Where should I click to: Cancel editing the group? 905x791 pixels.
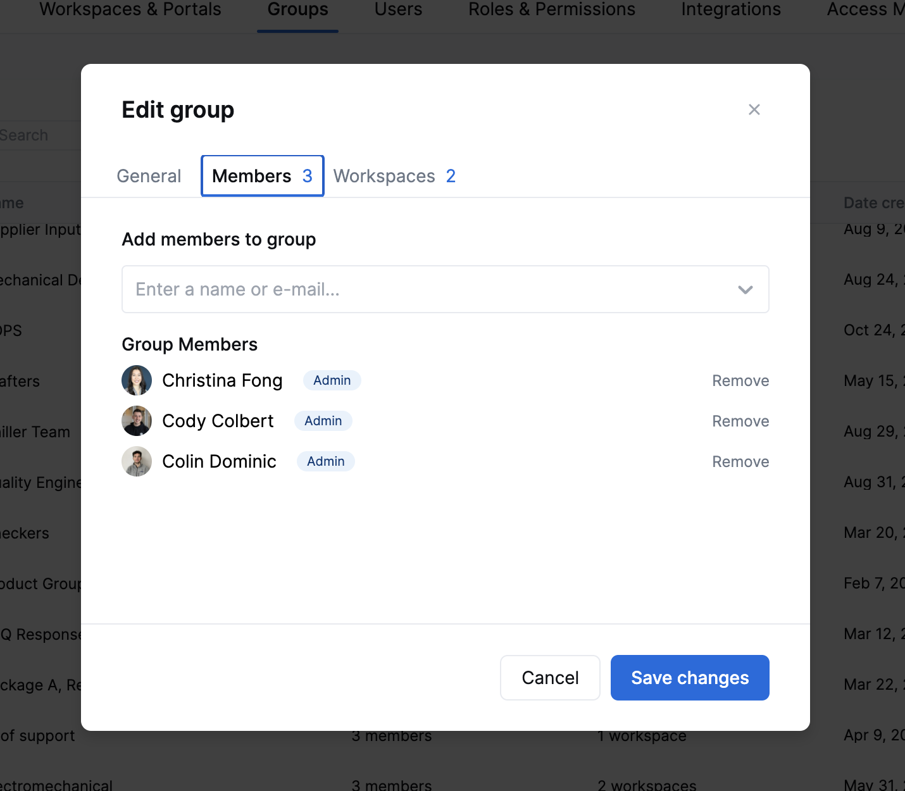tap(550, 678)
